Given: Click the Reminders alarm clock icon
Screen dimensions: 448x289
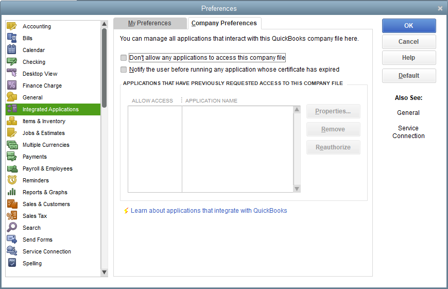Looking at the screenshot, I should click(12, 180).
